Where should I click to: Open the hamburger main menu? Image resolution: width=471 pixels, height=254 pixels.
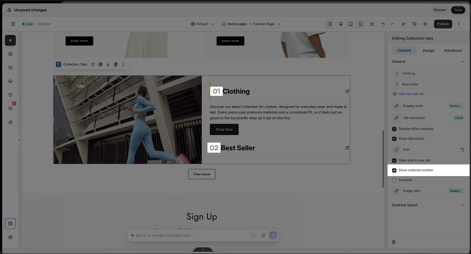tap(13, 24)
